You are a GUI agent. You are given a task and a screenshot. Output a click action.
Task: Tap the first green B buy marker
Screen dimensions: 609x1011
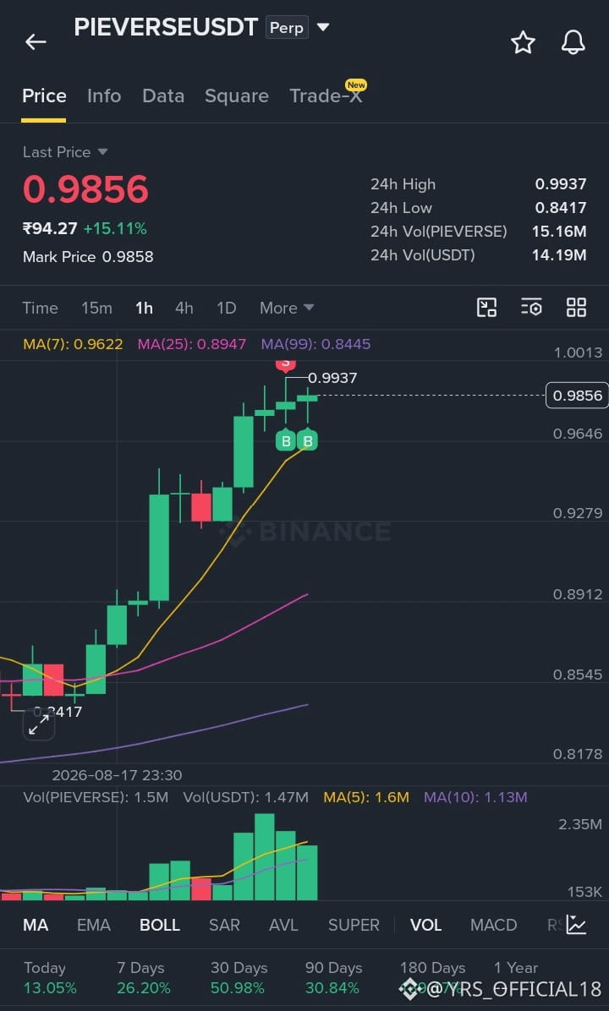coord(286,440)
